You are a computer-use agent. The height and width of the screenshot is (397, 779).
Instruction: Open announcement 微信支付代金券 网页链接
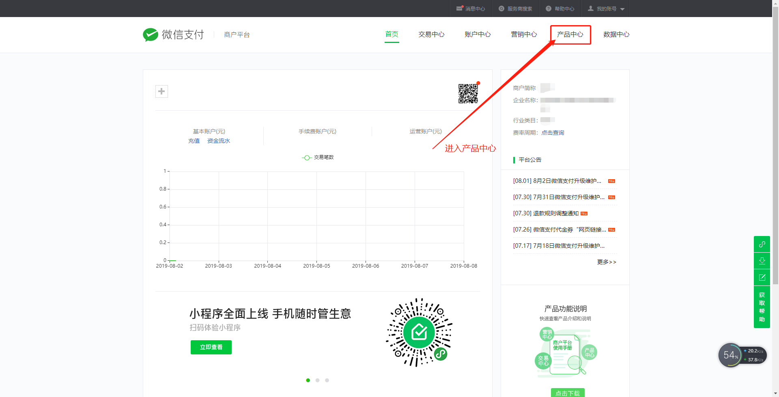point(560,230)
